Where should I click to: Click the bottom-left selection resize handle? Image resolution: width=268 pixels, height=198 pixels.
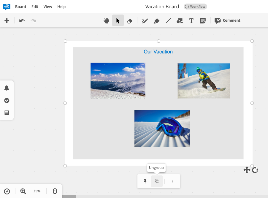(x=65, y=166)
